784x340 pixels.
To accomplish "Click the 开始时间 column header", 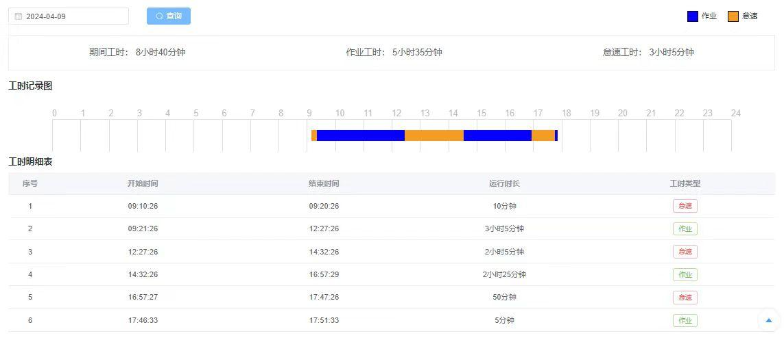I will click(x=143, y=183).
